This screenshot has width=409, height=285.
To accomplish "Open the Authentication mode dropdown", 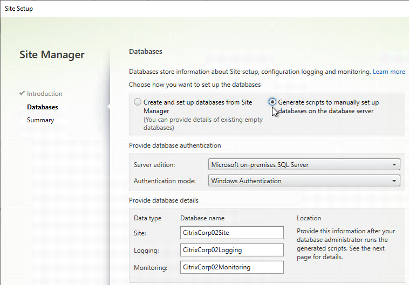I will coord(304,181).
